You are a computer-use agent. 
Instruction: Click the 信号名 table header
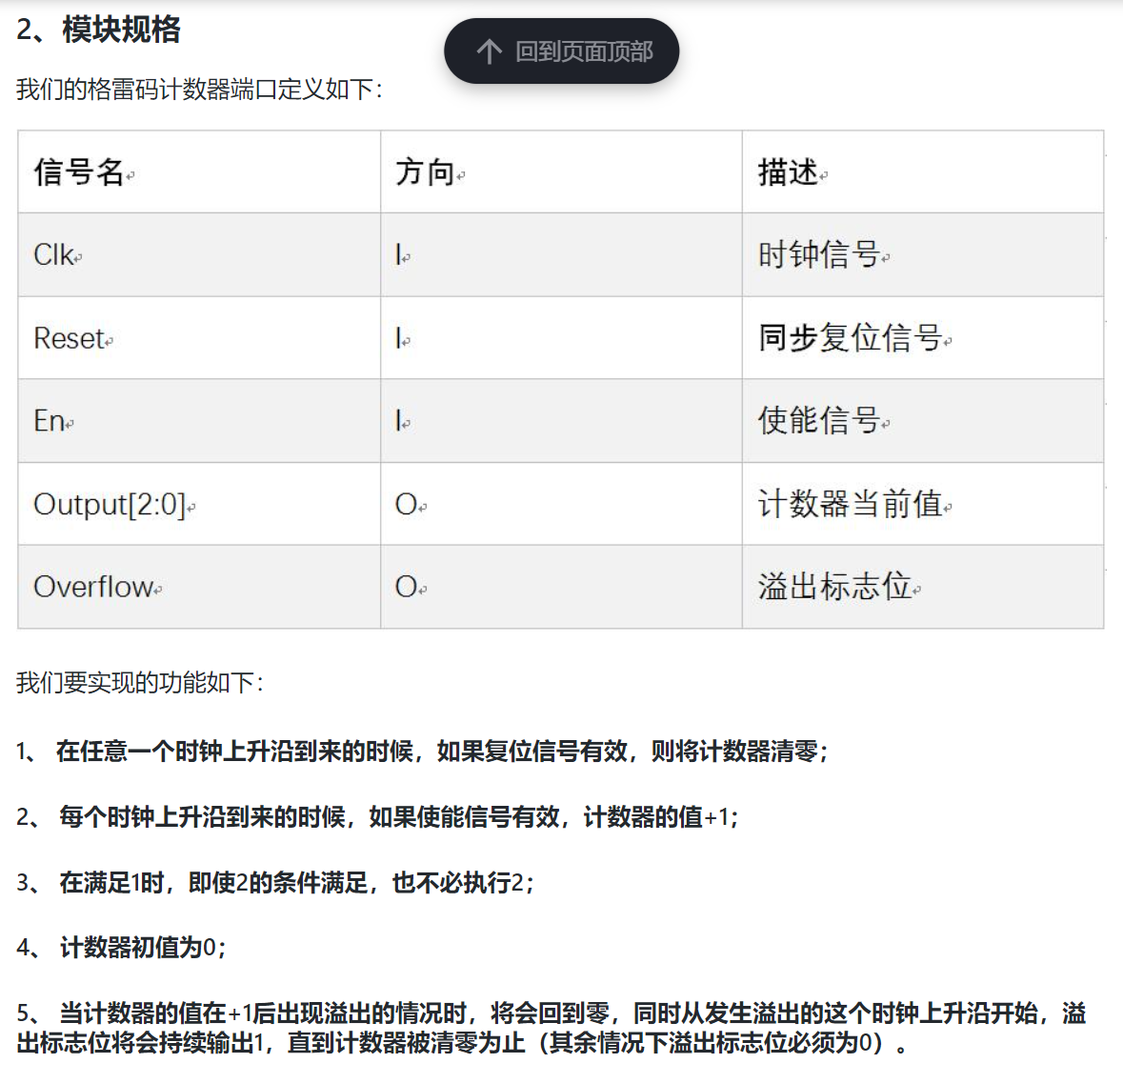(x=199, y=171)
